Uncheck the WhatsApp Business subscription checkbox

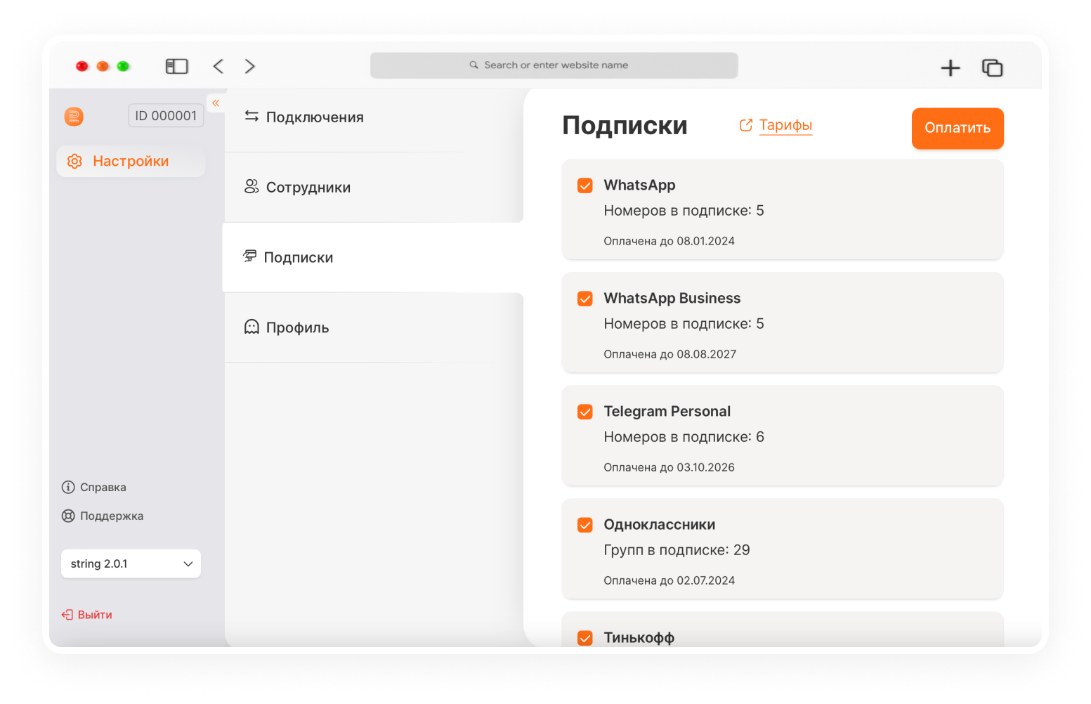click(x=584, y=299)
